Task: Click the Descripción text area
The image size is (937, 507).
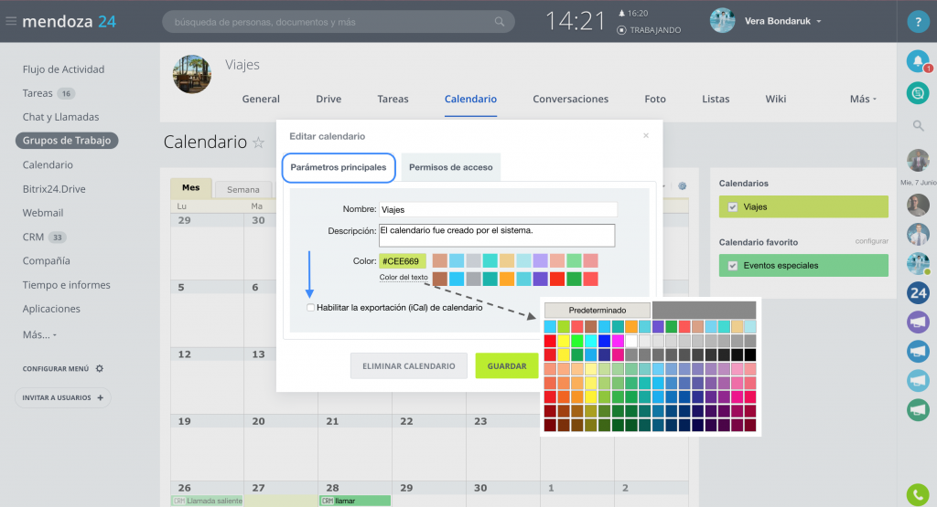Action: (497, 235)
